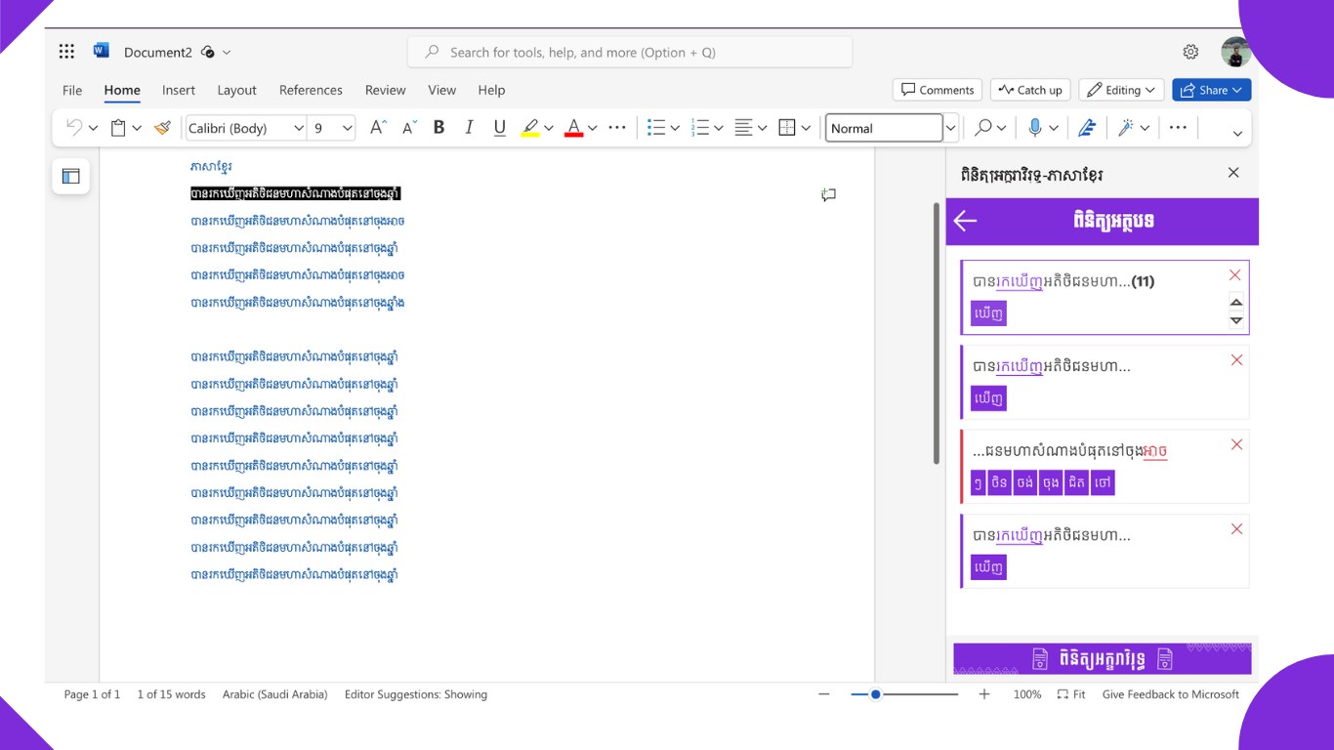This screenshot has height=750, width=1334.
Task: Click the Undo arrow icon
Action: coord(73,128)
